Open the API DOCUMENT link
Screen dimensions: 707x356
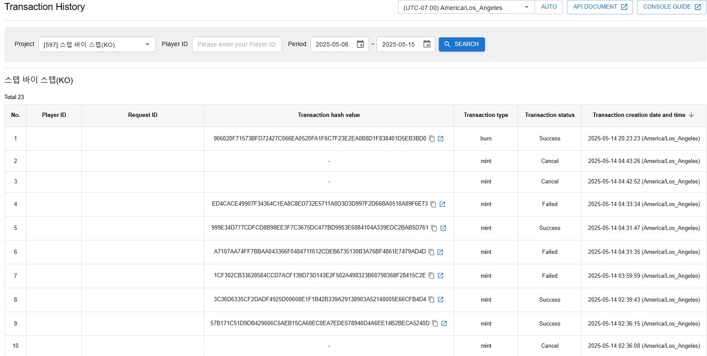pyautogui.click(x=599, y=7)
